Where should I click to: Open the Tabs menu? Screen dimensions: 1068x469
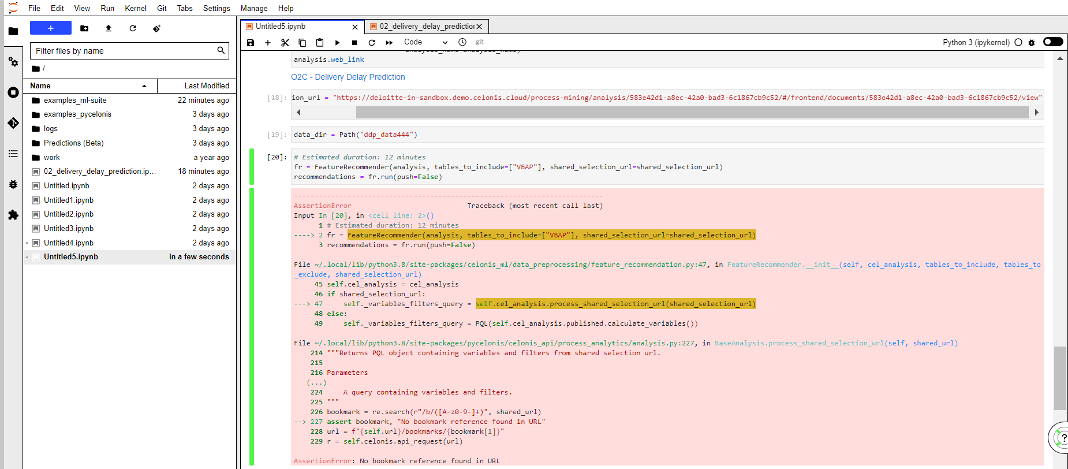(x=185, y=8)
